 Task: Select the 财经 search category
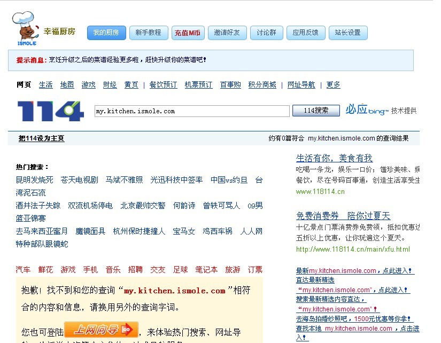[110, 84]
